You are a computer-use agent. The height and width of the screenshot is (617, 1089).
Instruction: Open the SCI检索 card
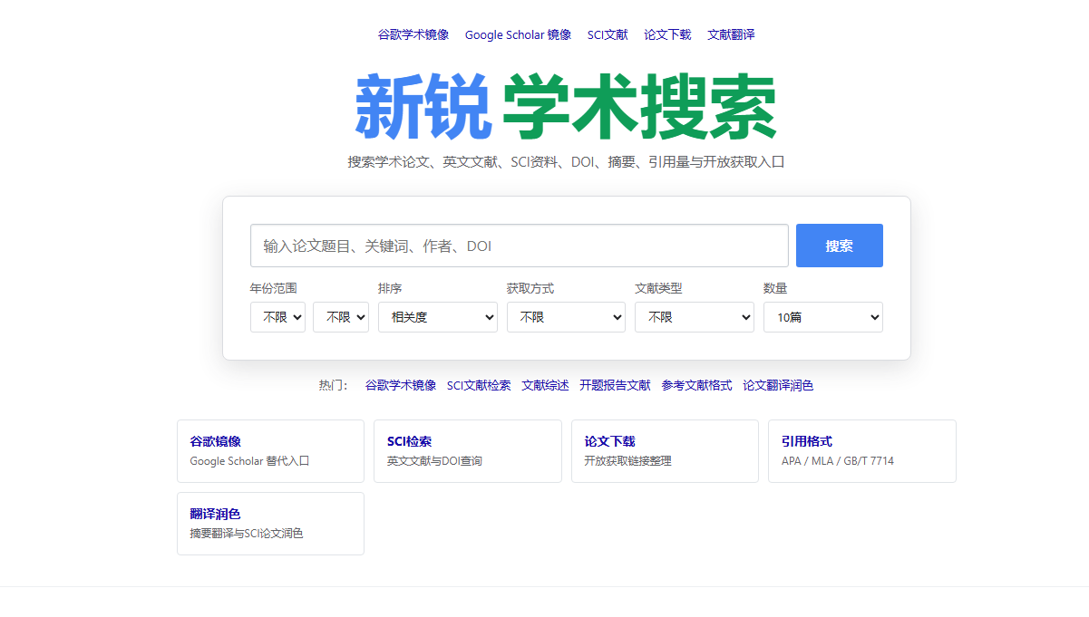(468, 451)
